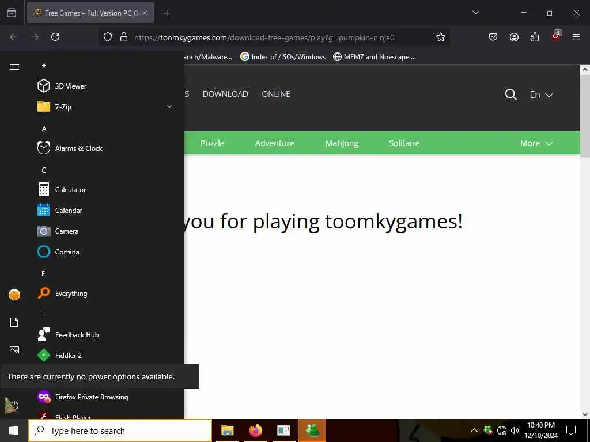Select the Free Games tab
590x442 pixels.
[x=90, y=13]
